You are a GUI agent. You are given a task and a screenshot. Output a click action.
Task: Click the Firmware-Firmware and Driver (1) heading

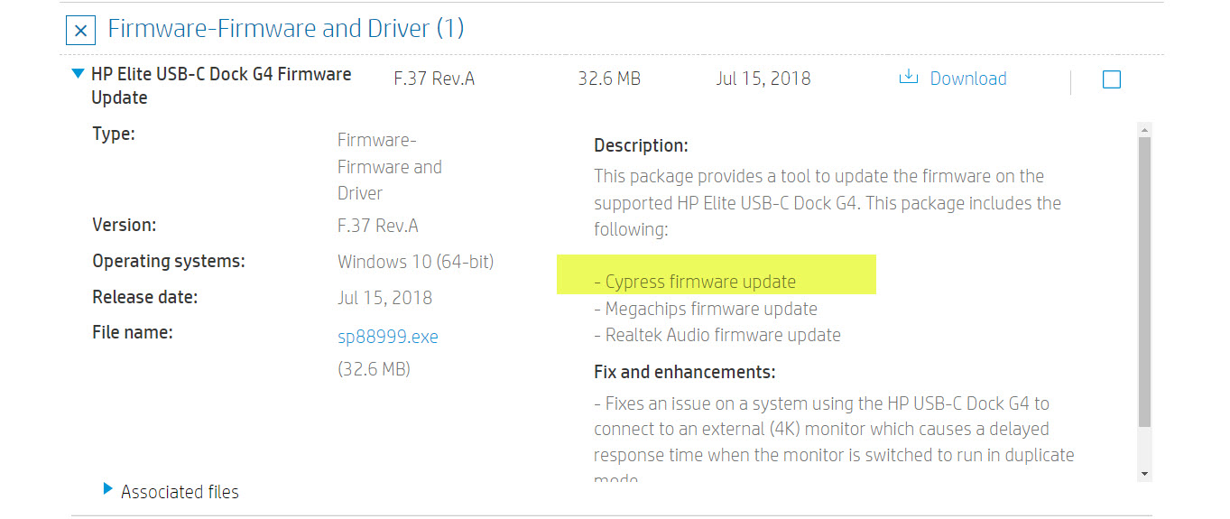pyautogui.click(x=285, y=29)
